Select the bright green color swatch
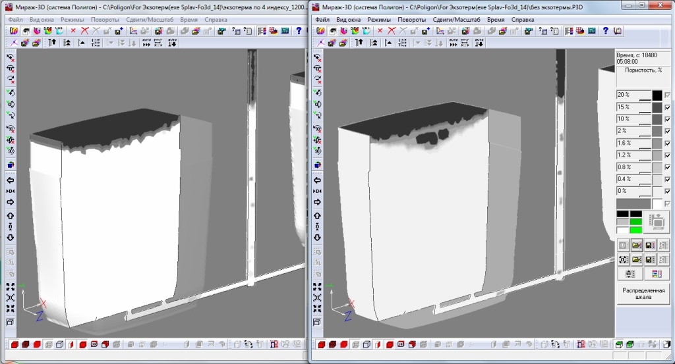 [635, 230]
